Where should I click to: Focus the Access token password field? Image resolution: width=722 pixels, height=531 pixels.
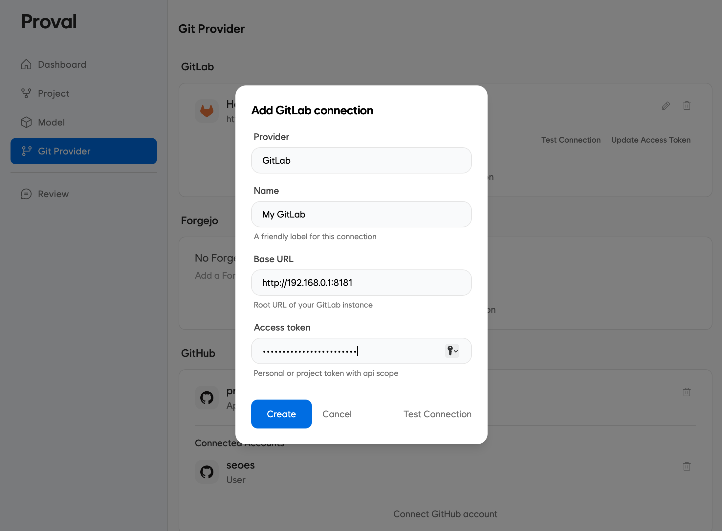(x=361, y=351)
